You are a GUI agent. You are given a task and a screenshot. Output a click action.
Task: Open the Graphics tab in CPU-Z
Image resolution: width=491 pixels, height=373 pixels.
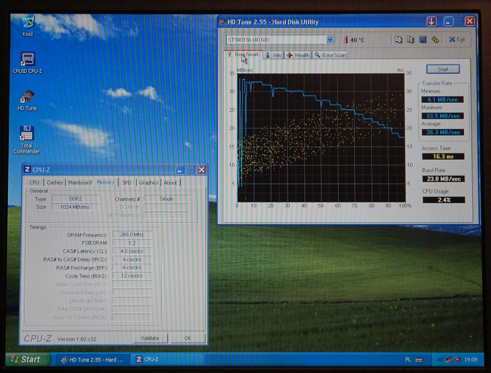point(149,182)
